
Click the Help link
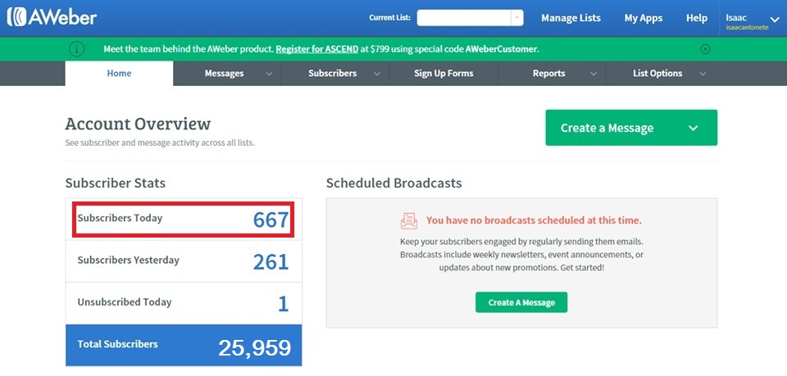tap(696, 18)
